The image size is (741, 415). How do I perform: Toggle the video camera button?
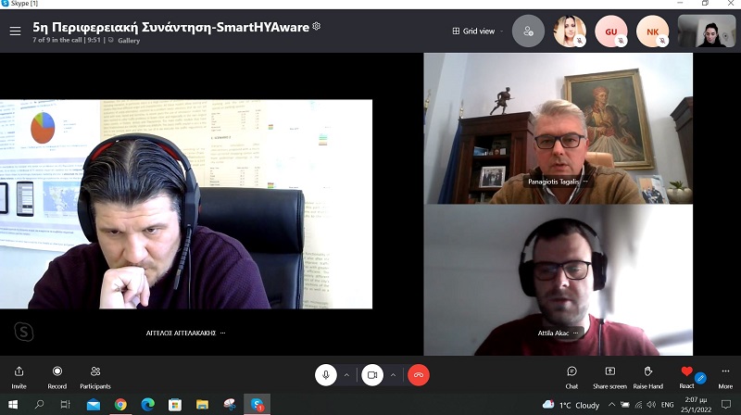(x=371, y=374)
